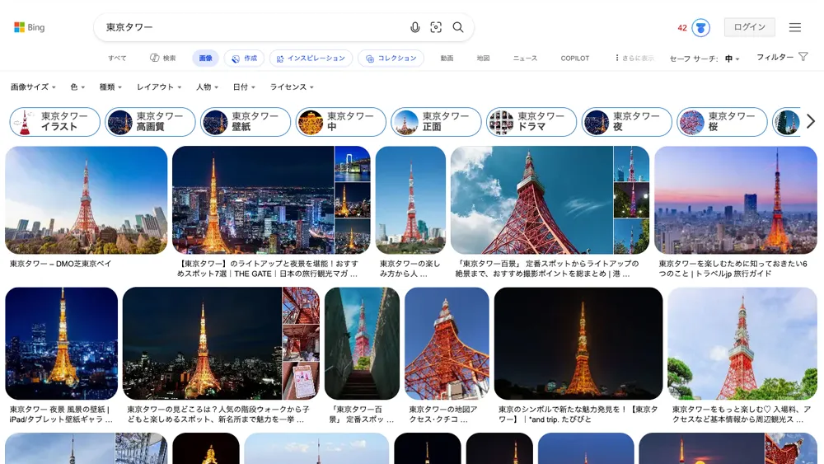This screenshot has height=464, width=824.
Task: Click the 東京タワー – DMO芝東京ベイ caption
Action: coord(60,264)
